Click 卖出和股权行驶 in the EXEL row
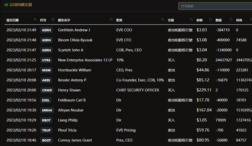Screen dimensions: 252x146 [x=180, y=100]
